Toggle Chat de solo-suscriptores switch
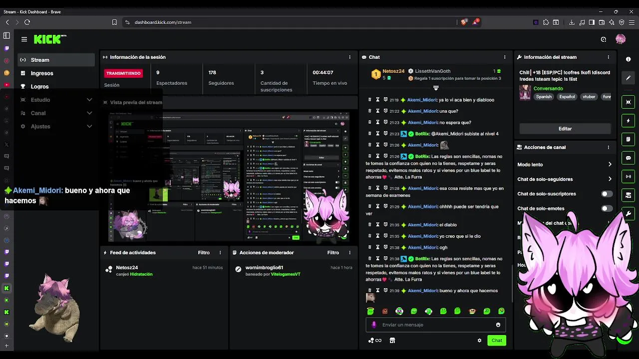 [606, 193]
